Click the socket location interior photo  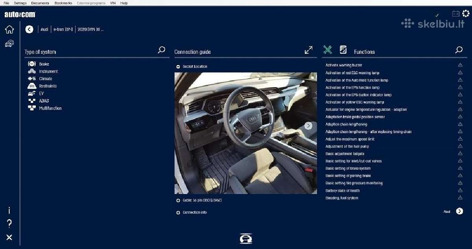[x=245, y=133]
